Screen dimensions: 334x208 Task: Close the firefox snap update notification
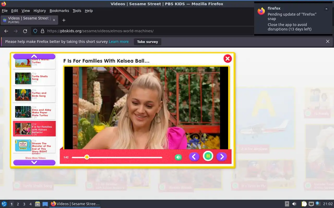326,9
